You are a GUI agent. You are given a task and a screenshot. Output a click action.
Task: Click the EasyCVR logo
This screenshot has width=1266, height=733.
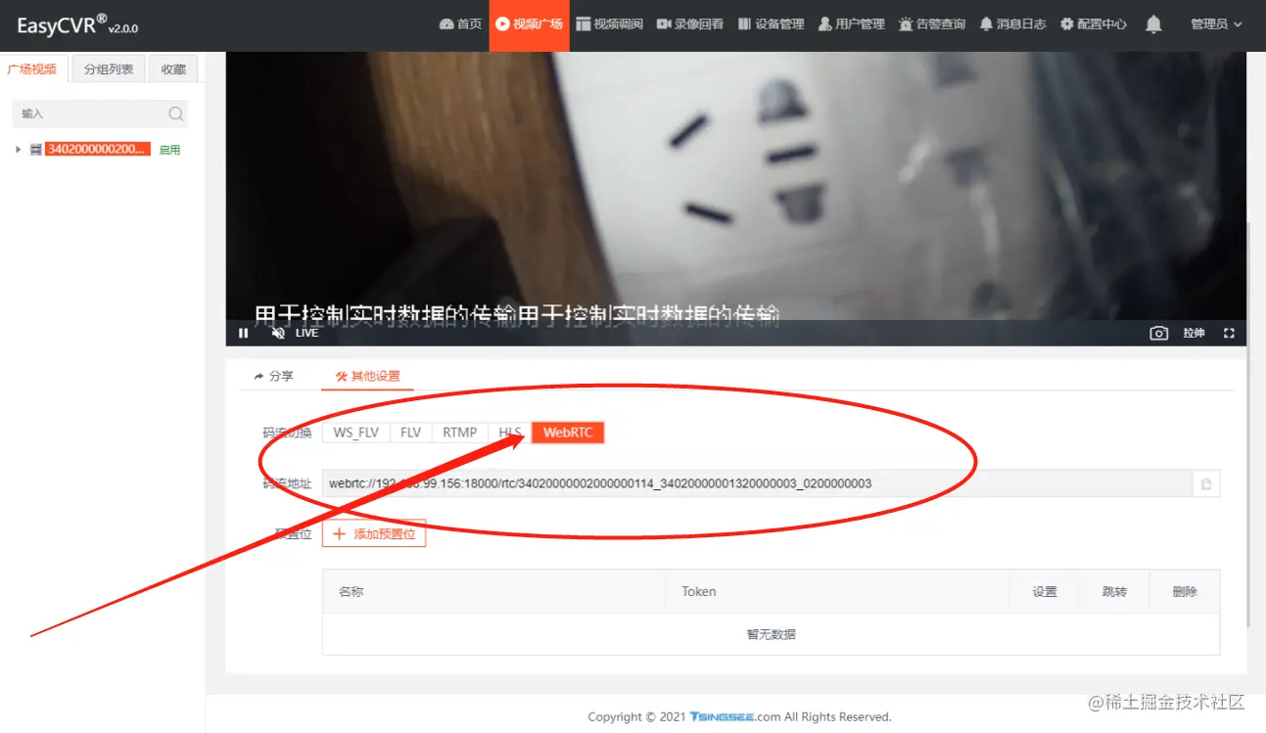click(77, 24)
